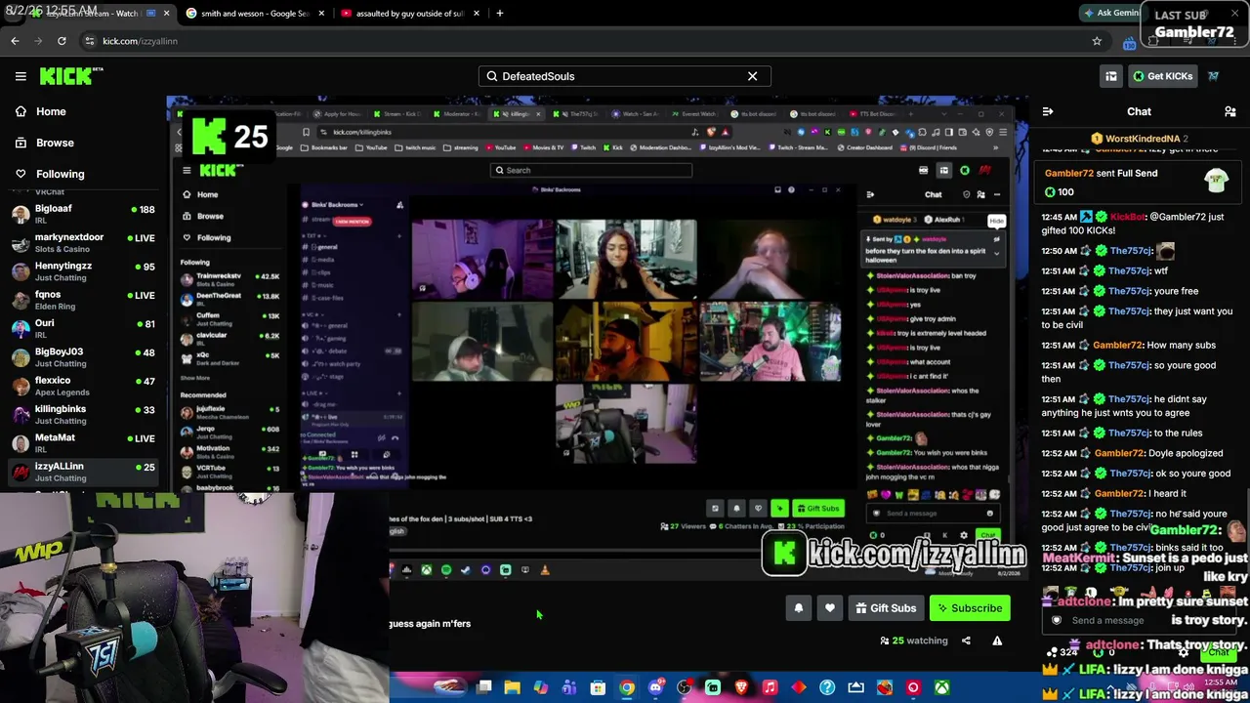Select flexxico Apex Legends channel

pos(82,386)
